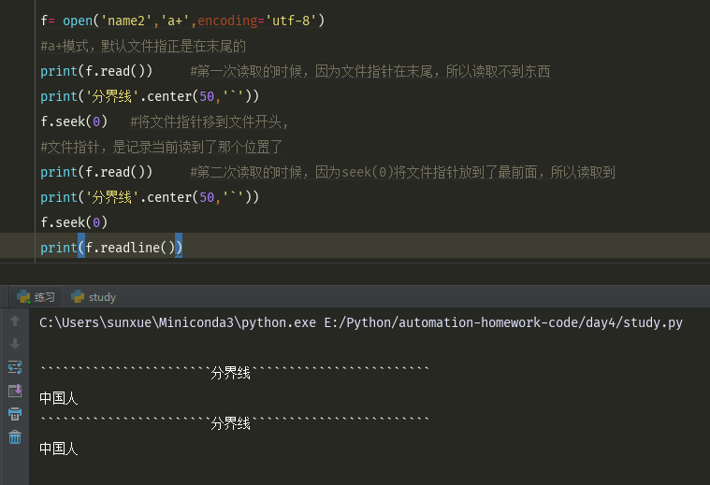Toggle soft-wrap icon in run console
This screenshot has height=485, width=710.
15,367
